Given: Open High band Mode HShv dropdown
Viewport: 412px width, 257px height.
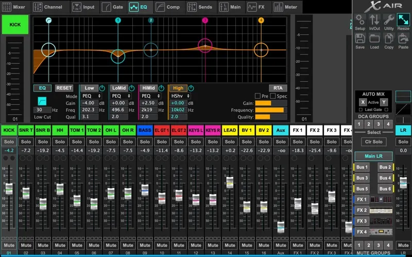Looking at the screenshot, I should 180,96.
